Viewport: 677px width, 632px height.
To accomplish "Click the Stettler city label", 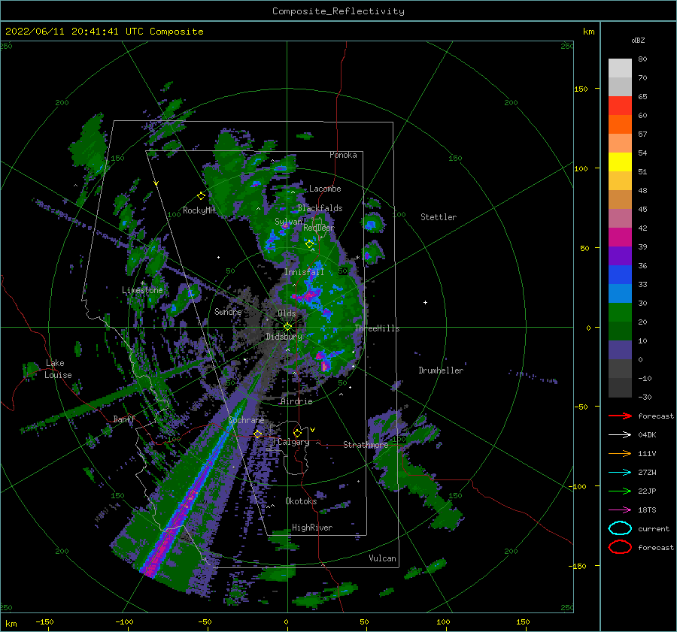I will point(439,217).
